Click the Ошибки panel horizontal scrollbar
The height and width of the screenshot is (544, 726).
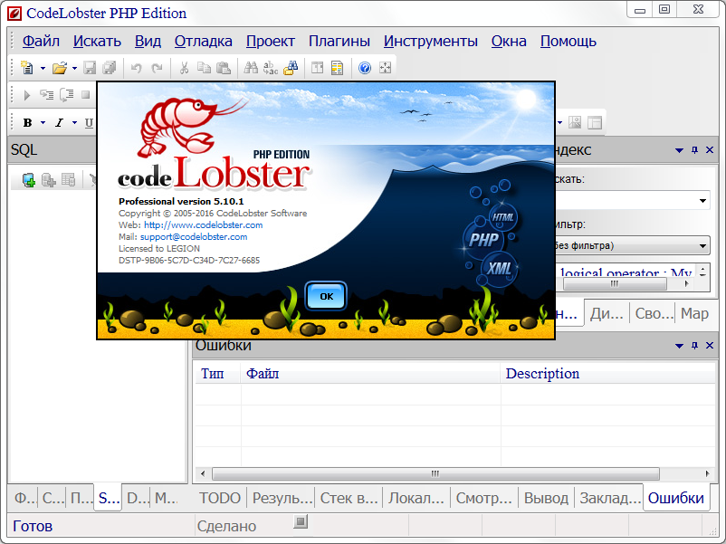click(435, 473)
